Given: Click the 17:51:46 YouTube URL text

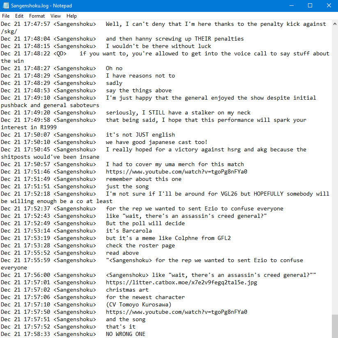Looking at the screenshot, I should [176, 172].
